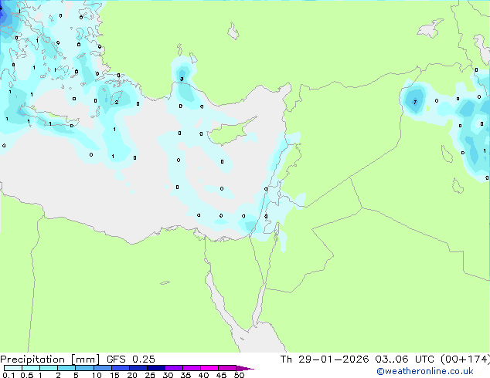Click the '(00+174)' forecast offset text
The height and width of the screenshot is (378, 490).
point(465,359)
